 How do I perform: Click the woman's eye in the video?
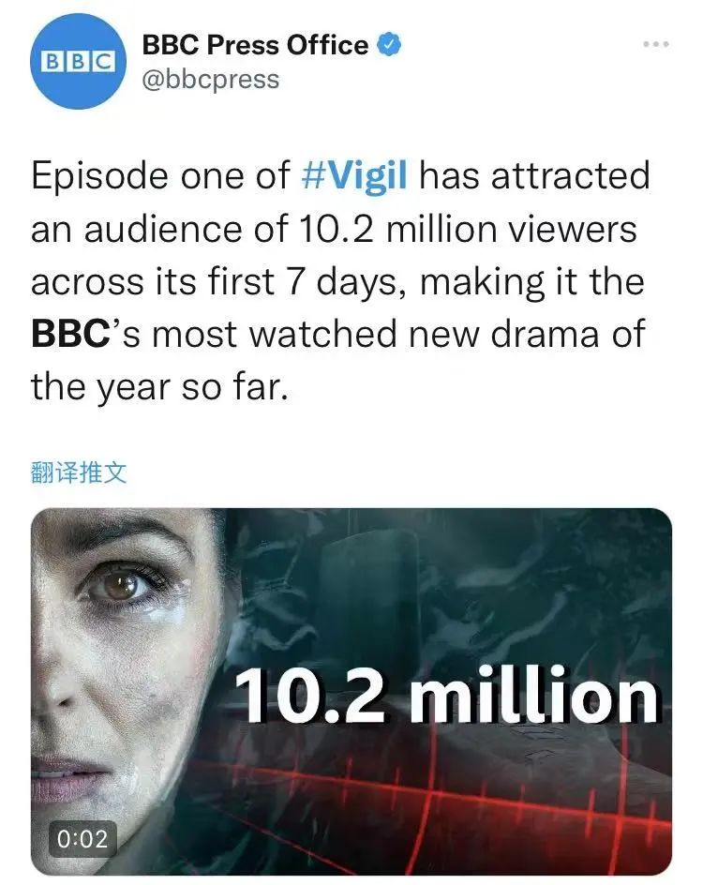[122, 588]
